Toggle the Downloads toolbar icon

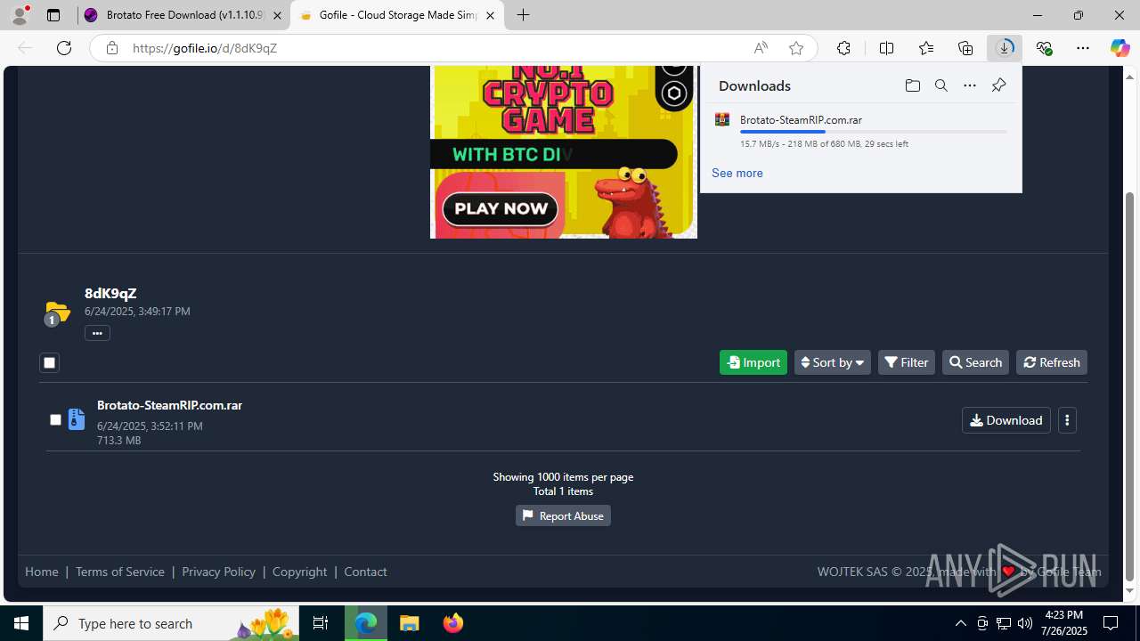1005,48
